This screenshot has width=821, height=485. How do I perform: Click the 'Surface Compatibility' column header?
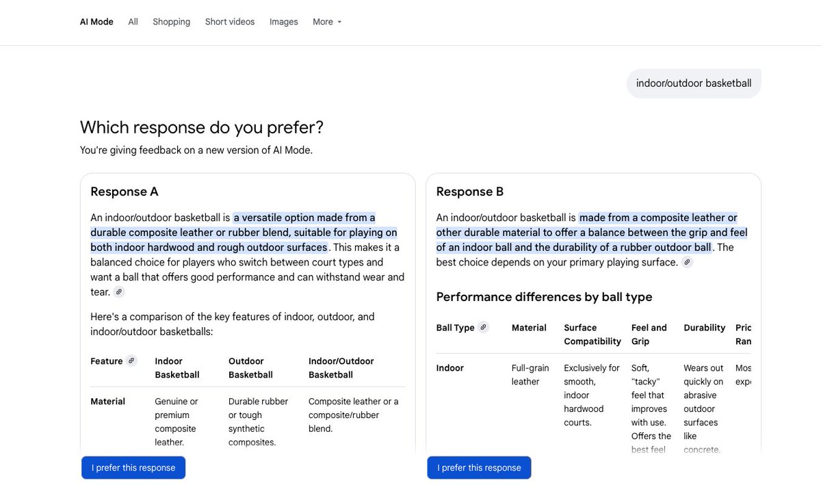(x=592, y=334)
